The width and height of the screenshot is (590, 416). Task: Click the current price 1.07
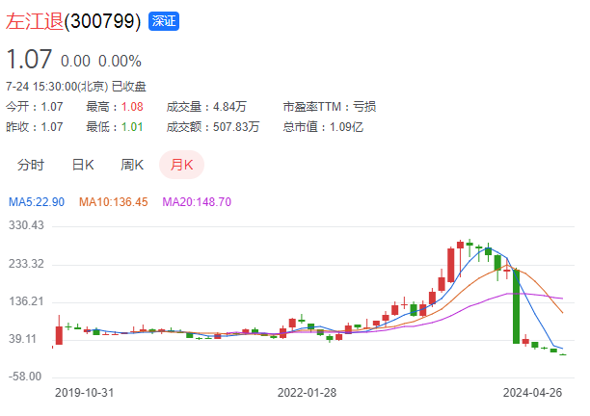click(29, 60)
